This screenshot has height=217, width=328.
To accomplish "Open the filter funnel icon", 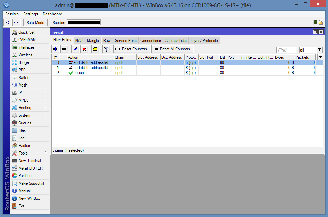I will pyautogui.click(x=106, y=49).
